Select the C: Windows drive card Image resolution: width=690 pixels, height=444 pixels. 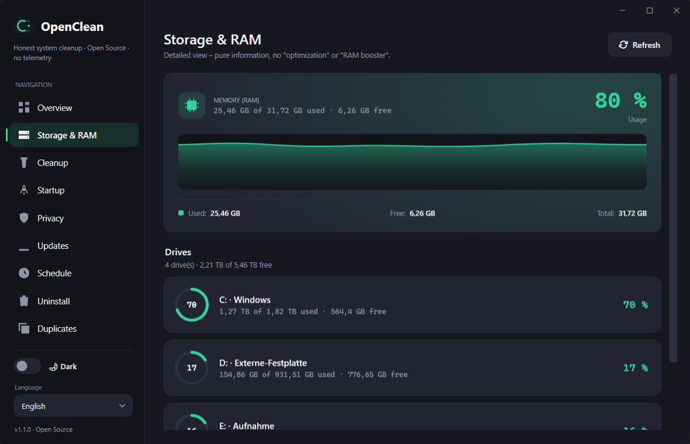412,304
